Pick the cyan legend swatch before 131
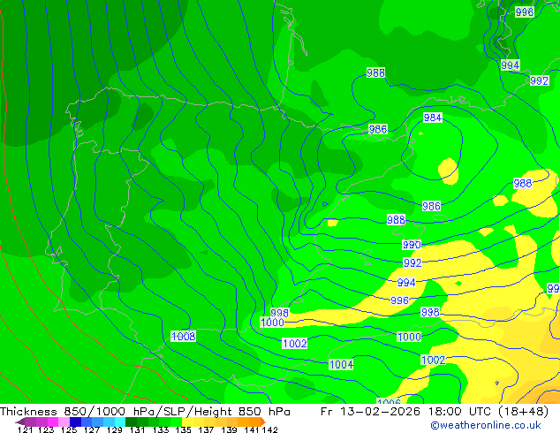Image resolution: width=560 pixels, height=433 pixels. 120,422
